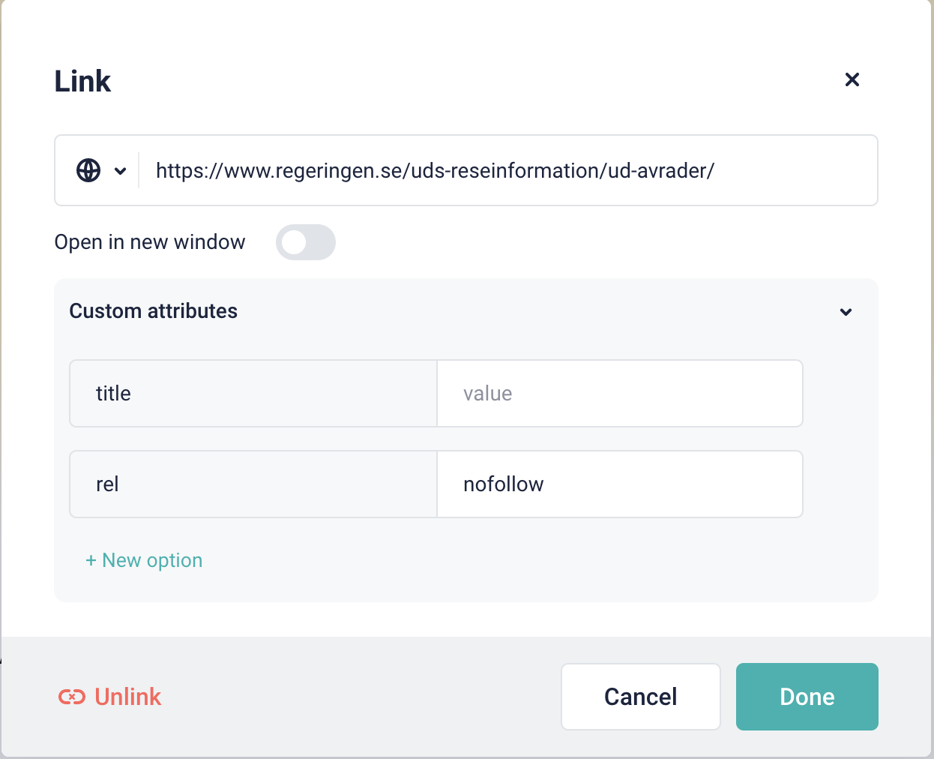Click the Custom attributes section heading

(153, 311)
